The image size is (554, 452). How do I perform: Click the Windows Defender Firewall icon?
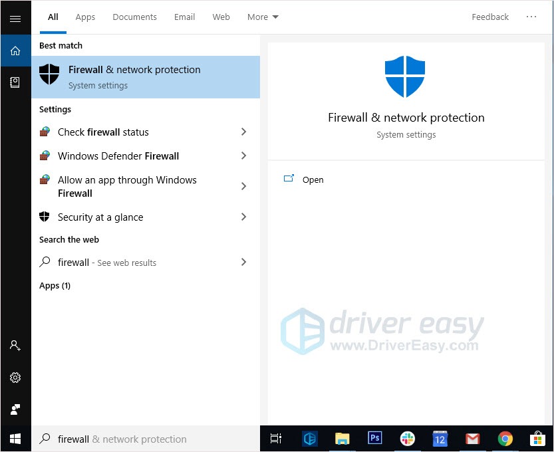pos(44,156)
